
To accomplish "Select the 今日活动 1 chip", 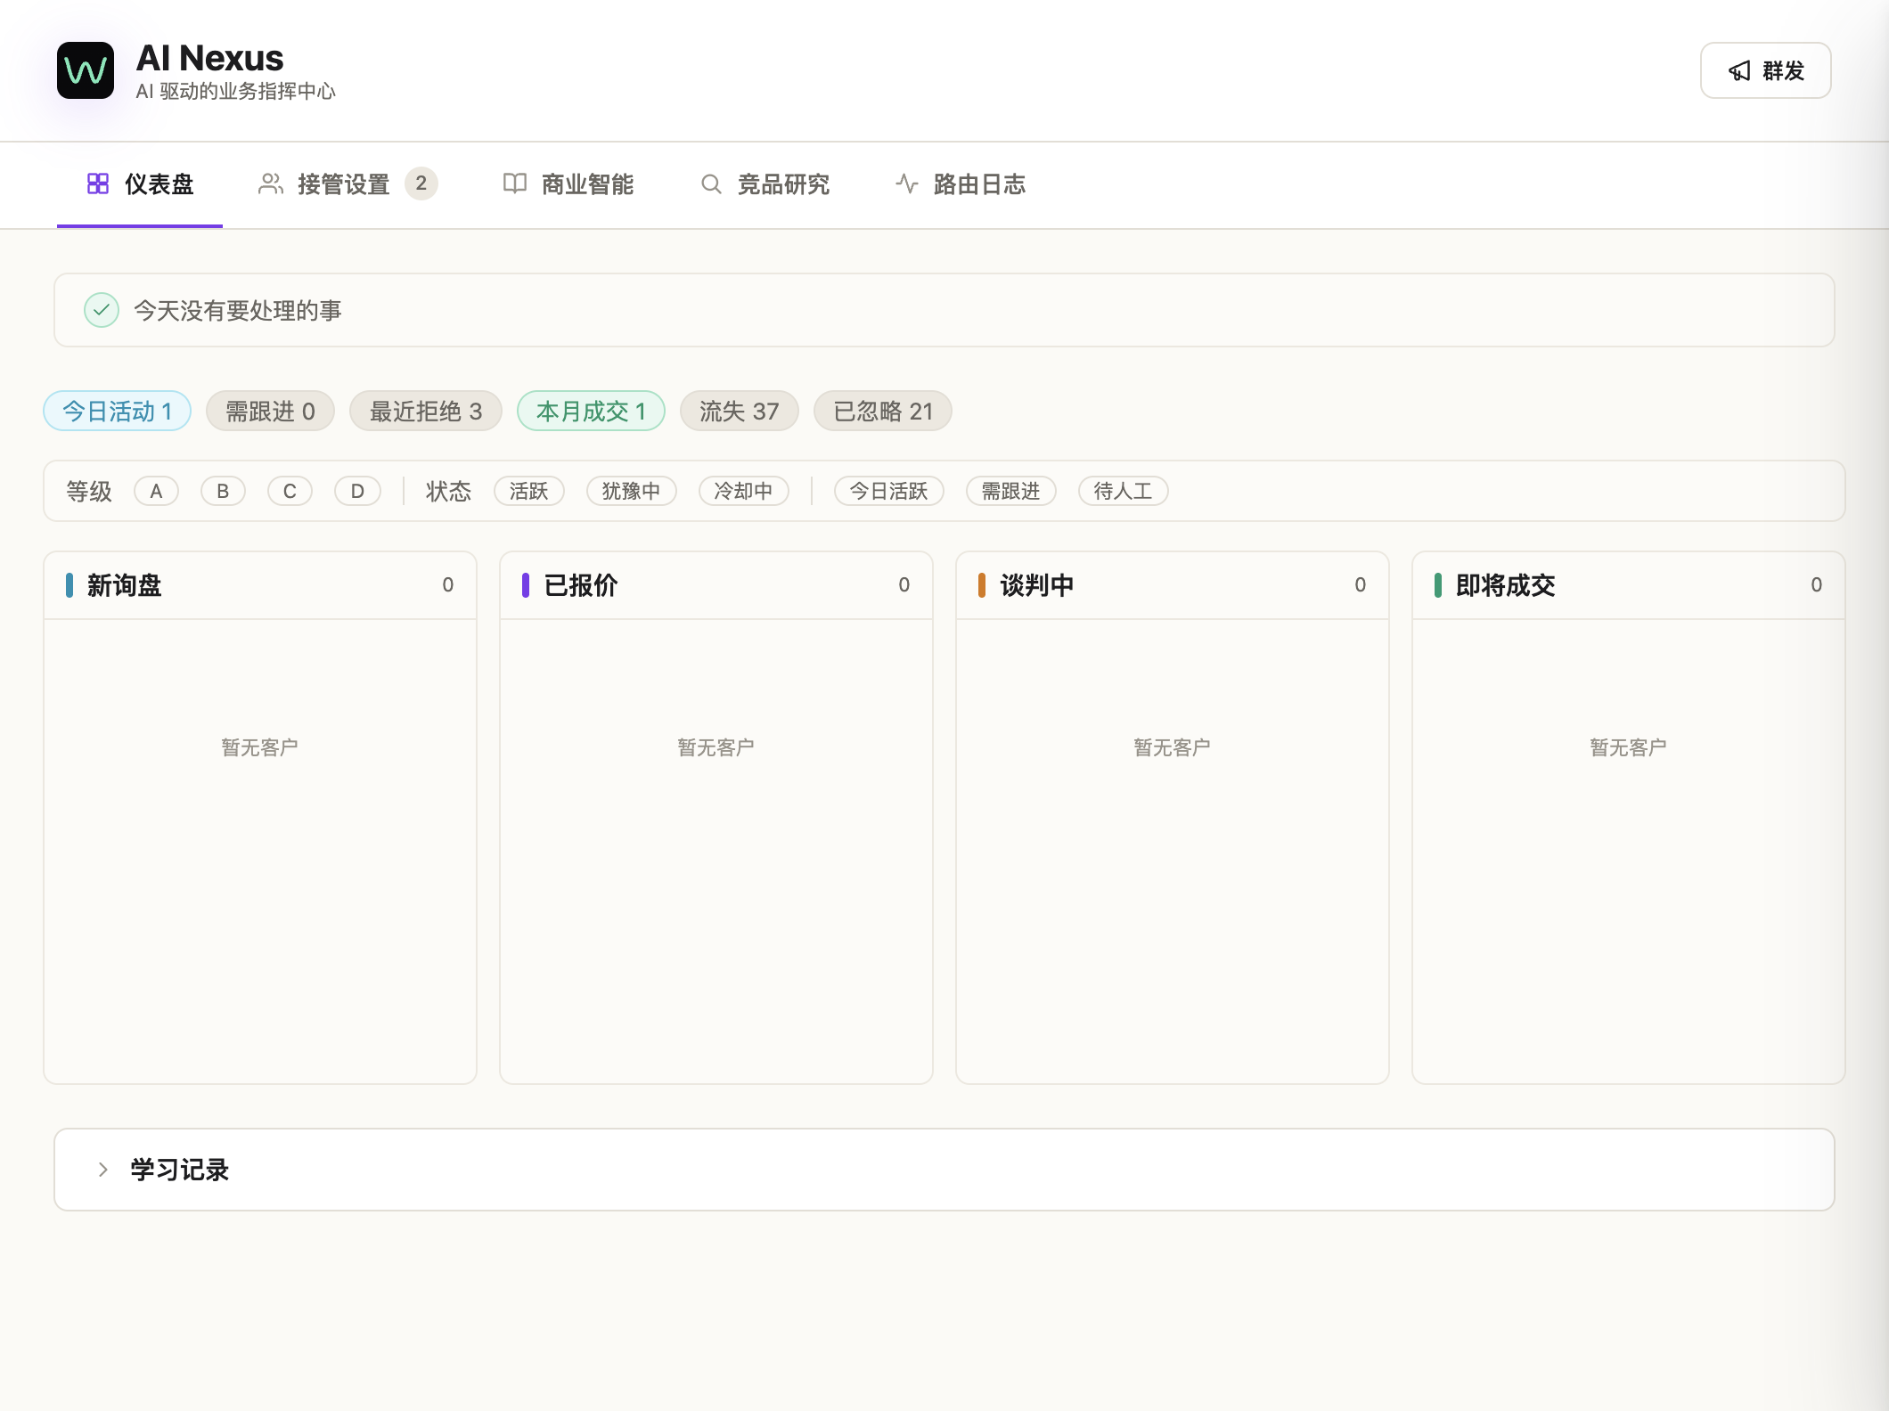I will [118, 411].
